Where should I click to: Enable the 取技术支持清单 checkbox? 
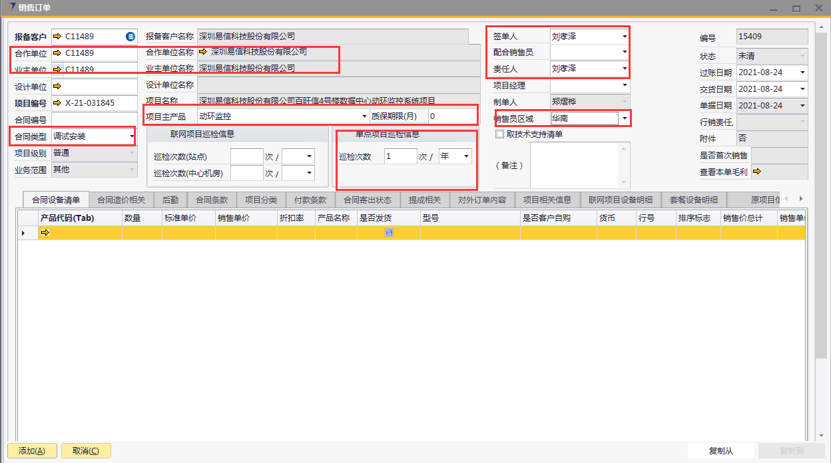coord(499,134)
